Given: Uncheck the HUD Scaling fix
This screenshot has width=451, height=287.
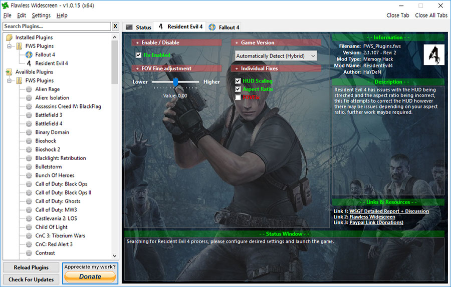Looking at the screenshot, I should [238, 81].
